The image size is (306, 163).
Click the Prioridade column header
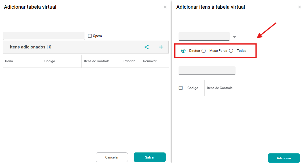click(x=131, y=61)
